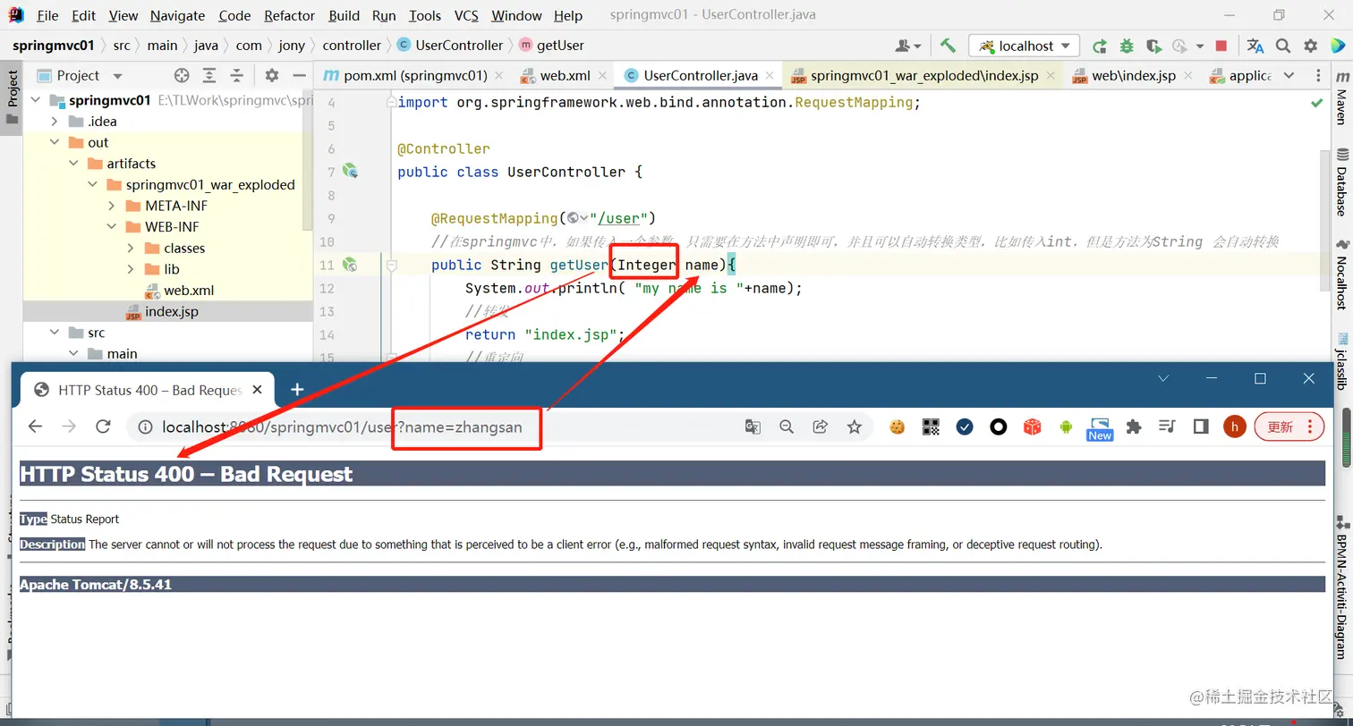Open Chrome profile avatar 'h'
Screen dimensions: 1353x726
[1235, 426]
